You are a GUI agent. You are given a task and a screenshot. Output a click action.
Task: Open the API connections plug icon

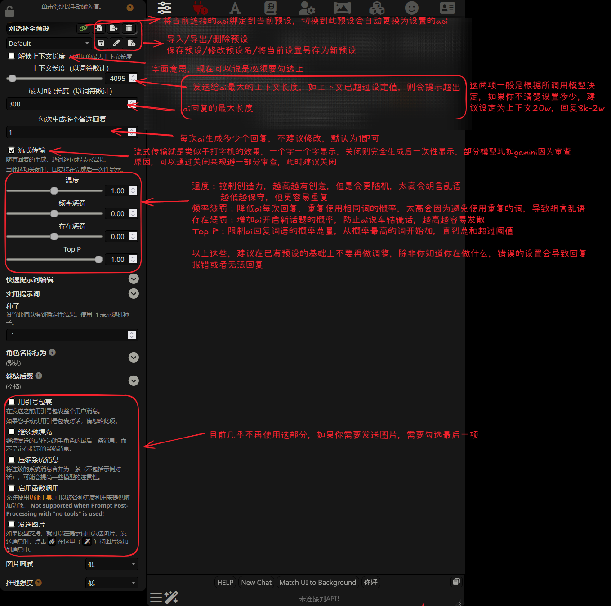(x=200, y=8)
